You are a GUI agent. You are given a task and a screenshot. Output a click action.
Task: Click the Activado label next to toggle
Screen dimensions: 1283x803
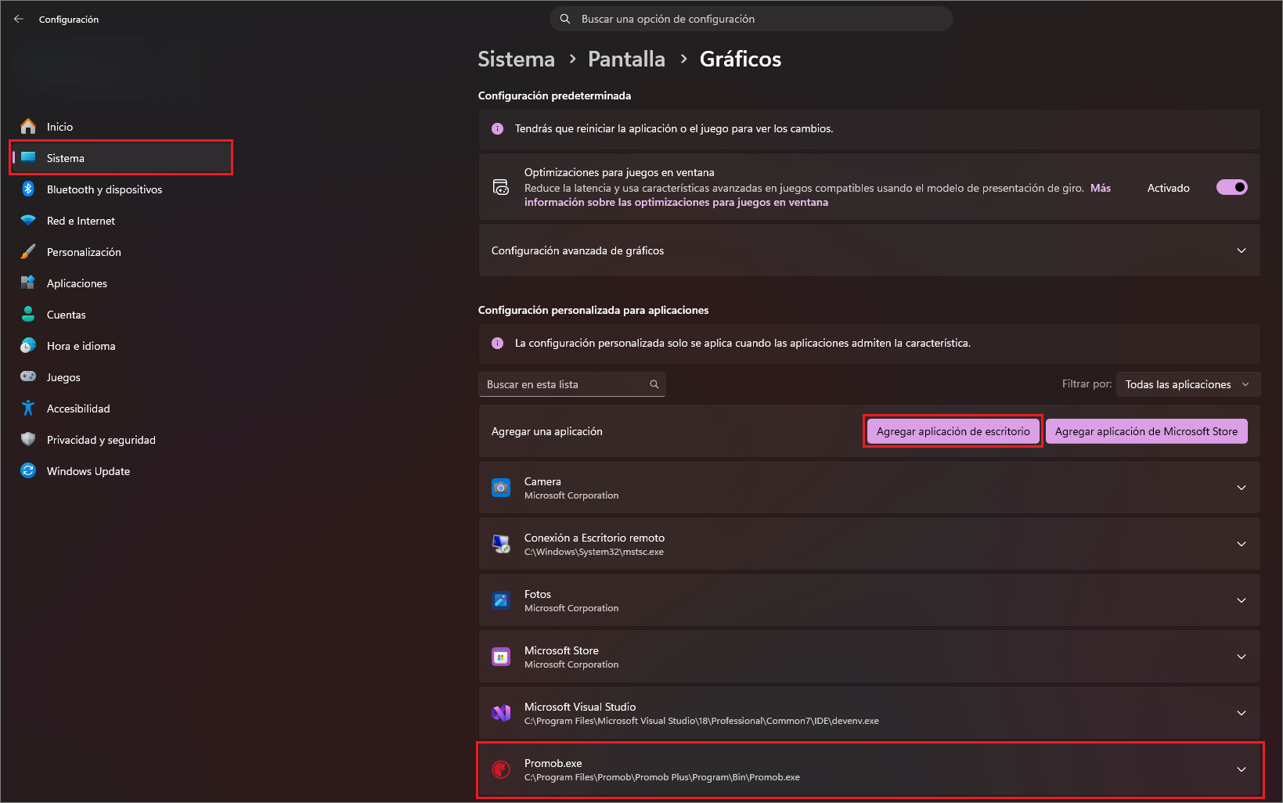pos(1168,188)
